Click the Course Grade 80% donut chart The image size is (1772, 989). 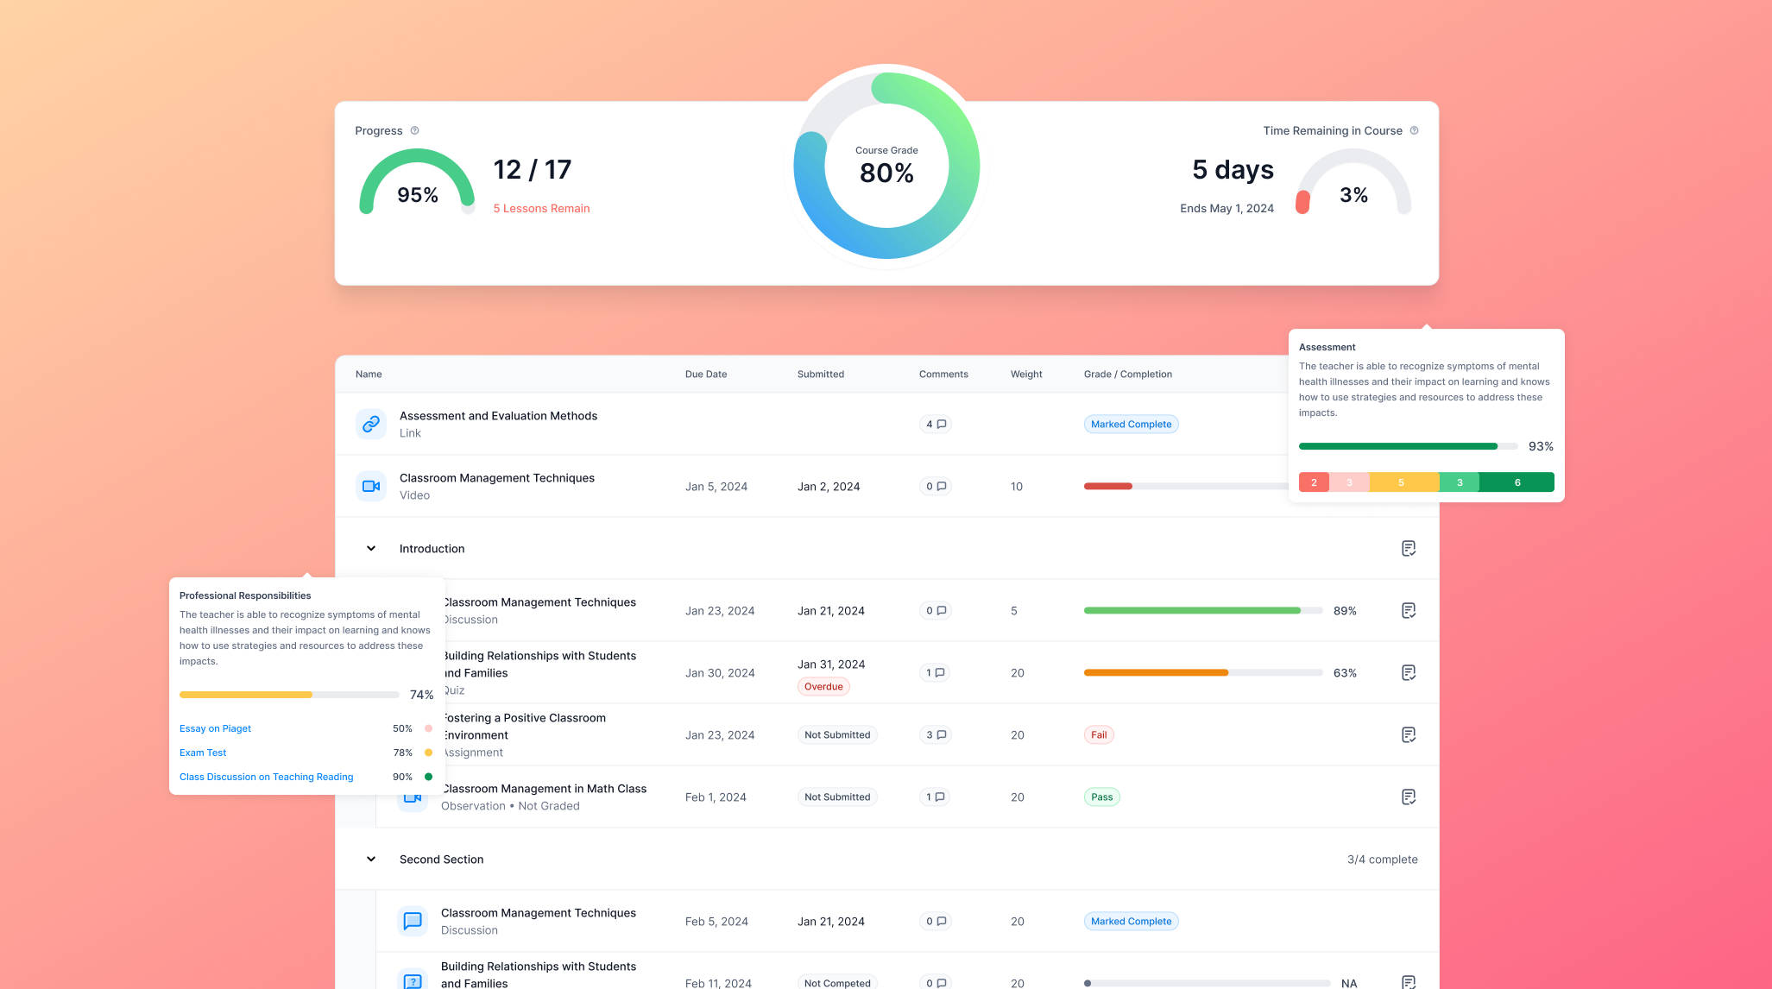point(886,165)
